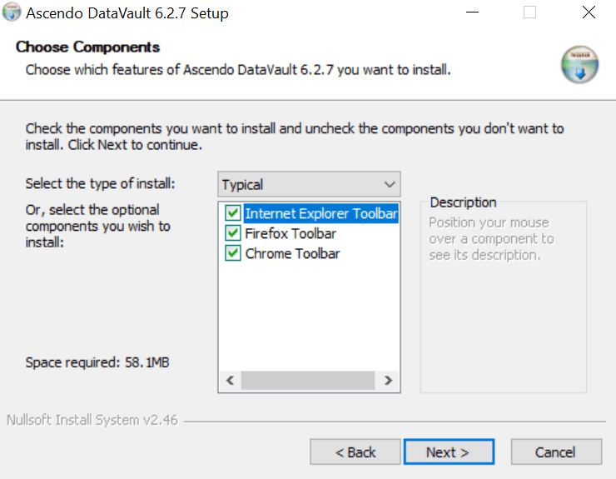Click the Choose Components heading

point(87,47)
